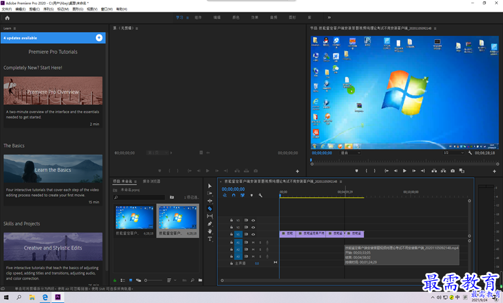Toggle V1 track targeting button
This screenshot has height=303, width=503.
pos(238,235)
